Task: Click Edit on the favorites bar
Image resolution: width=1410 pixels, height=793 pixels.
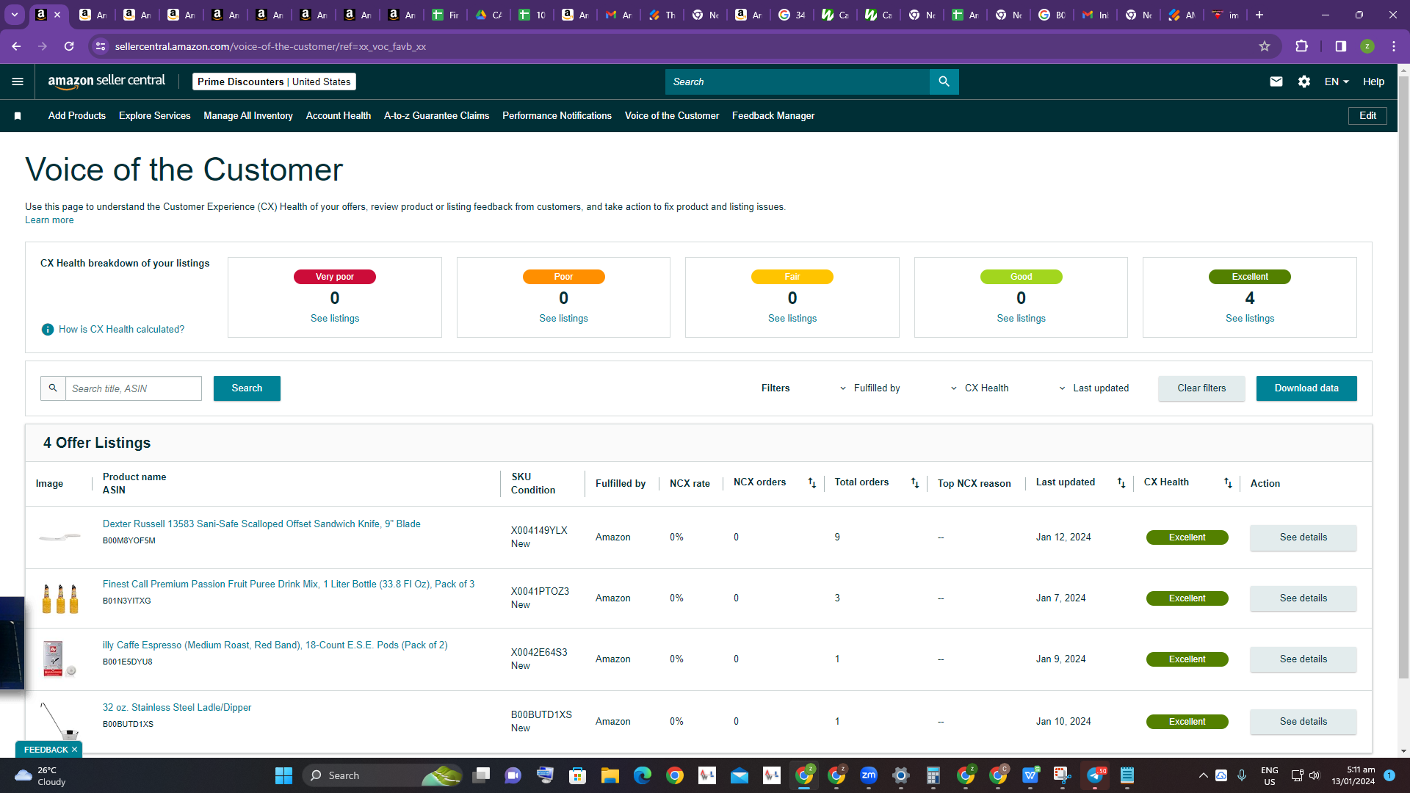Action: point(1367,116)
